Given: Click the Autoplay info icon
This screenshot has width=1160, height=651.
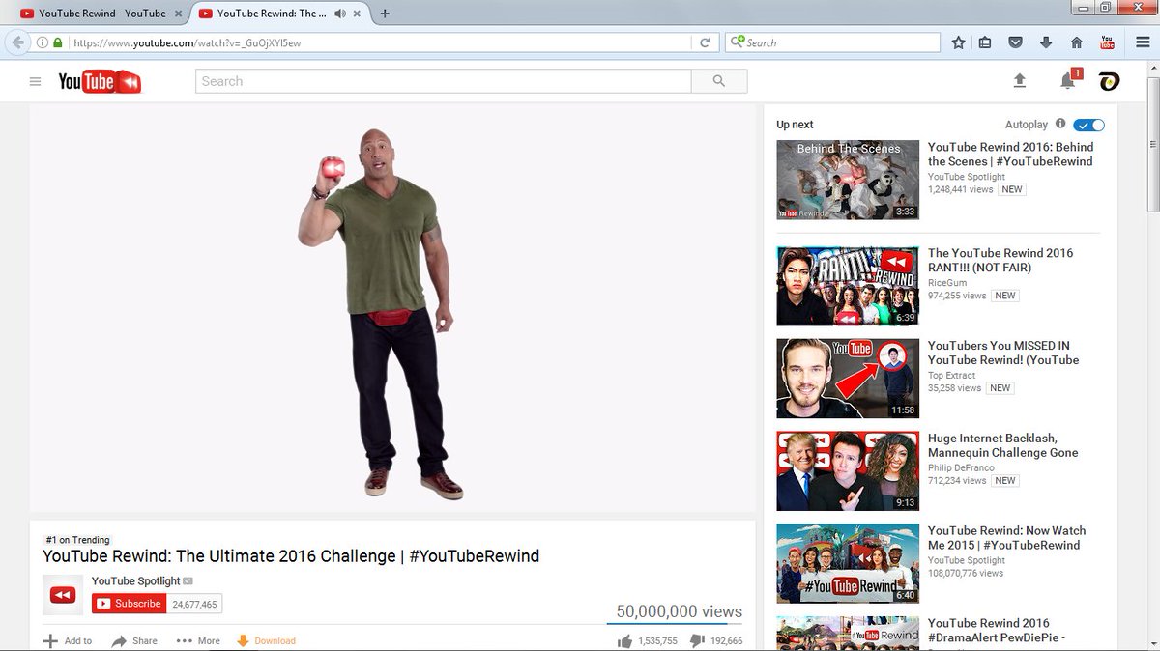Looking at the screenshot, I should click(x=1060, y=124).
